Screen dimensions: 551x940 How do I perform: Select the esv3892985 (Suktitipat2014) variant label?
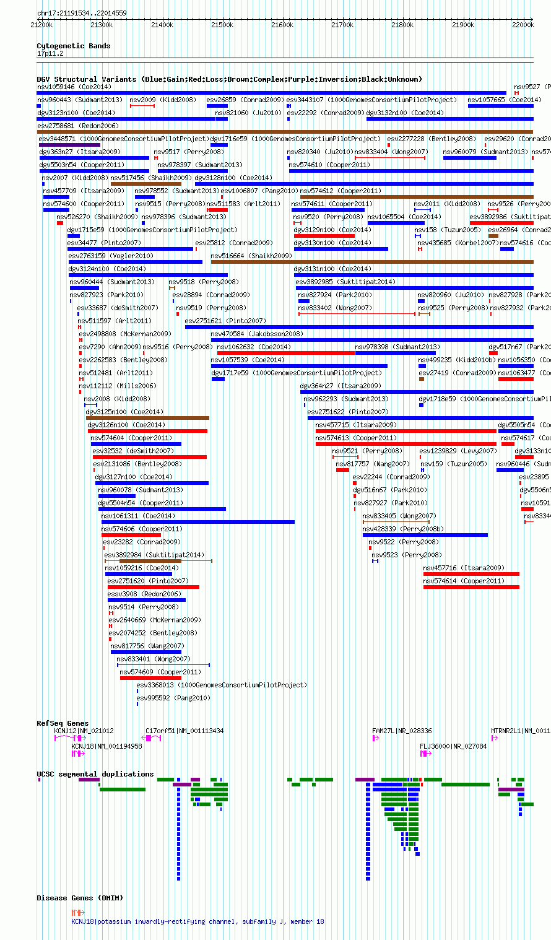(345, 282)
